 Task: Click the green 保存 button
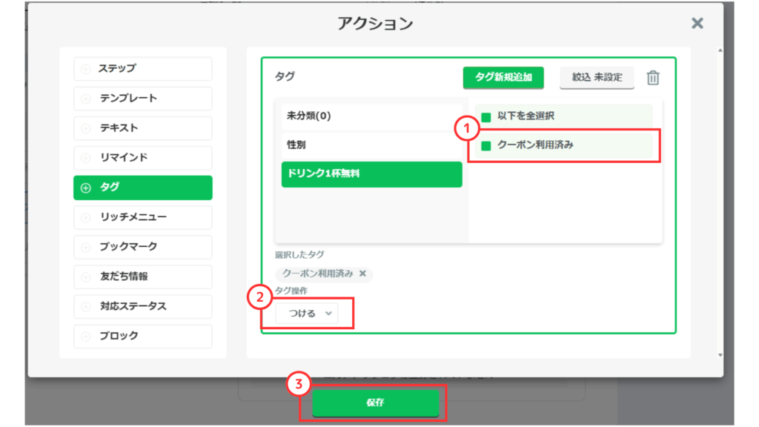[375, 403]
